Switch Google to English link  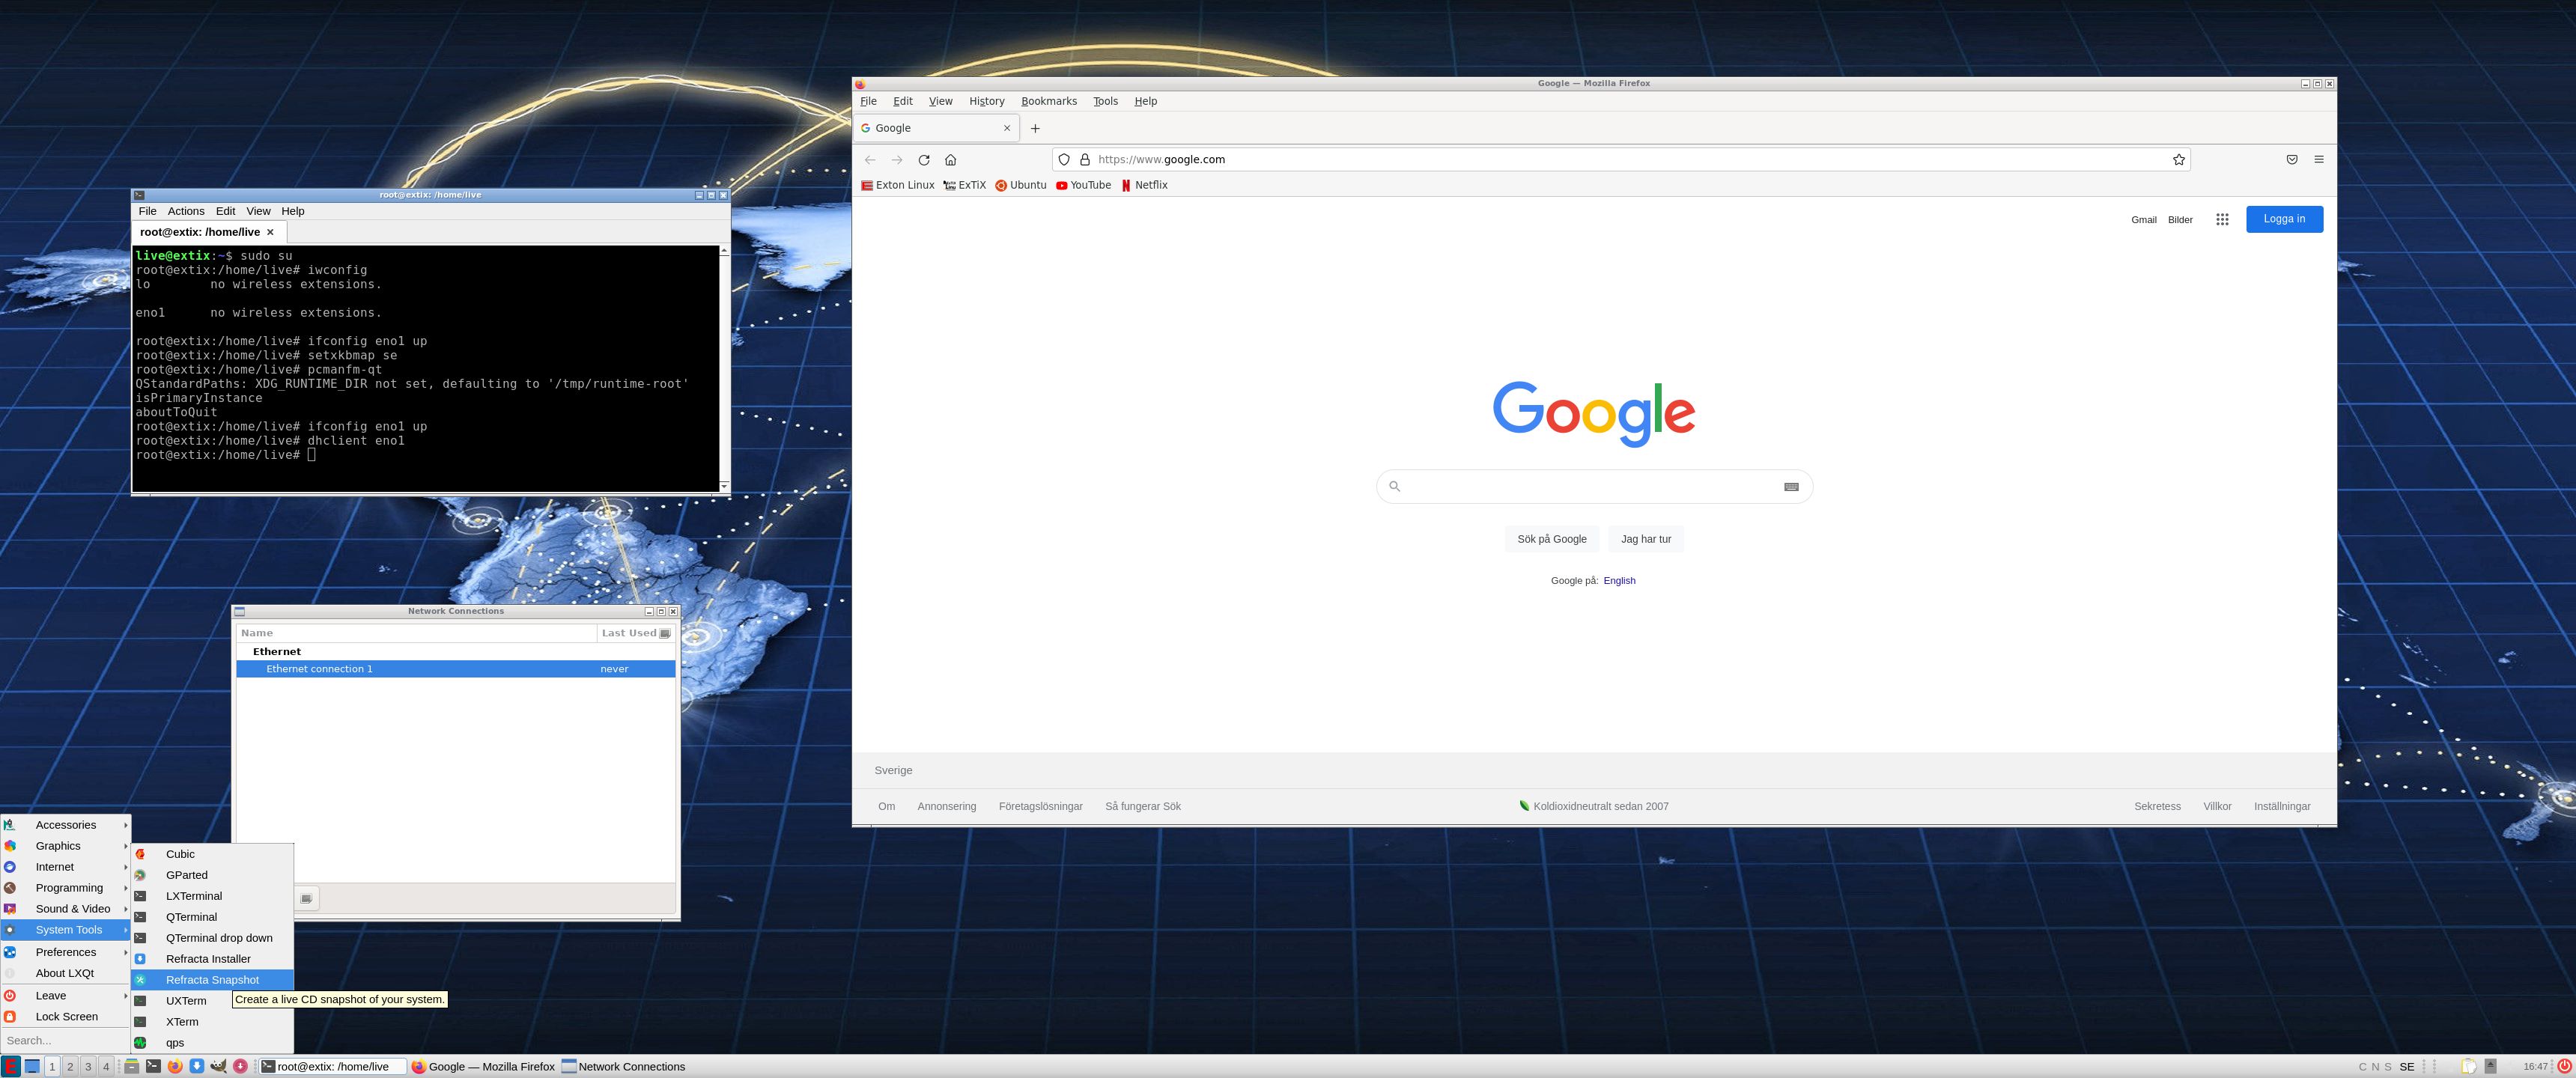click(1619, 581)
